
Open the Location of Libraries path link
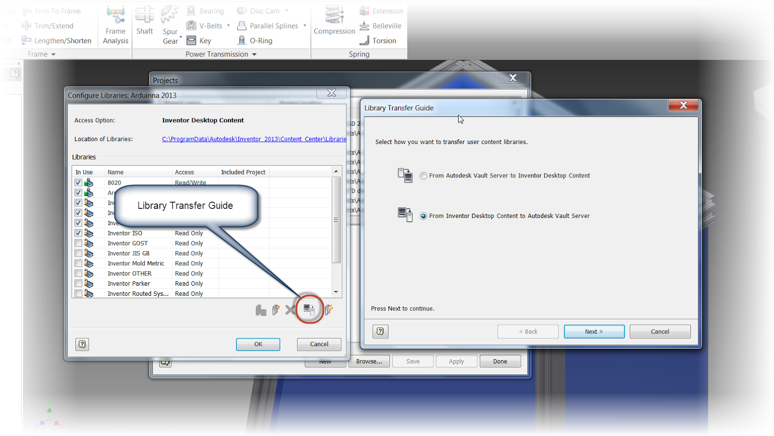[x=254, y=139]
